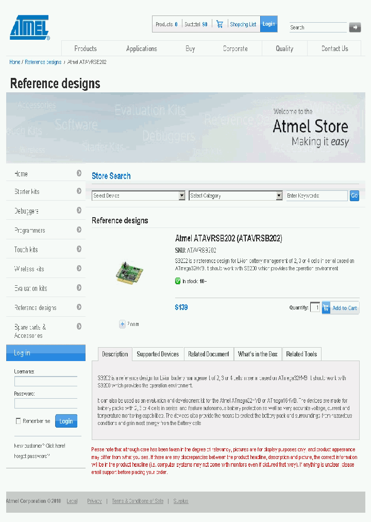Switch to the Related Tools tab

click(301, 354)
